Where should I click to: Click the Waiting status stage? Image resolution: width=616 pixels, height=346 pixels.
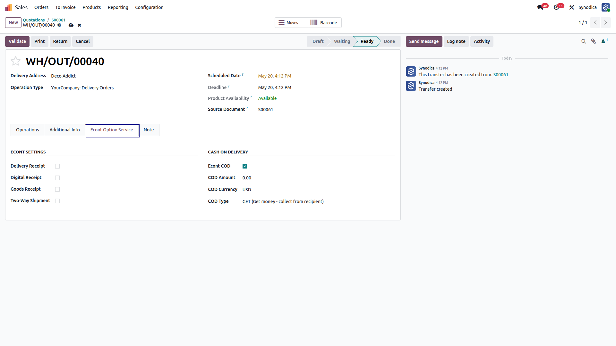[x=342, y=41]
